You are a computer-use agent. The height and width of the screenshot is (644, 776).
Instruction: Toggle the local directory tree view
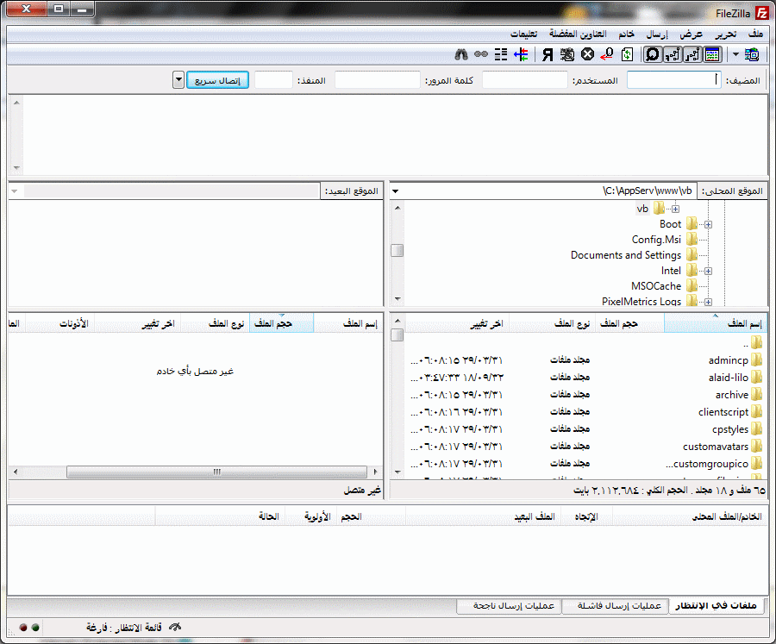[x=692, y=54]
